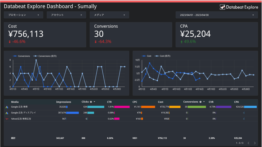The height and width of the screenshot is (147, 262).
Task: Click the Yahoo icon in Yahoo!広告 row
Action: point(7,119)
